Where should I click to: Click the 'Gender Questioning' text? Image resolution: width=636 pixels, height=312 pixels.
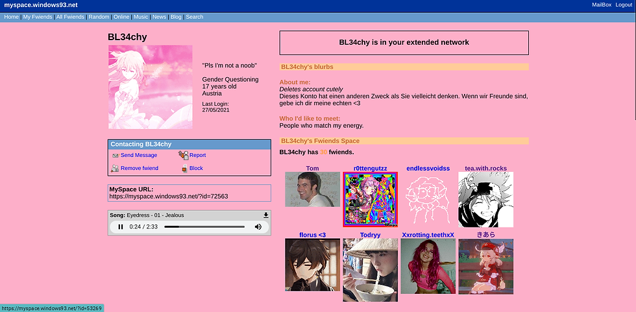pos(230,79)
